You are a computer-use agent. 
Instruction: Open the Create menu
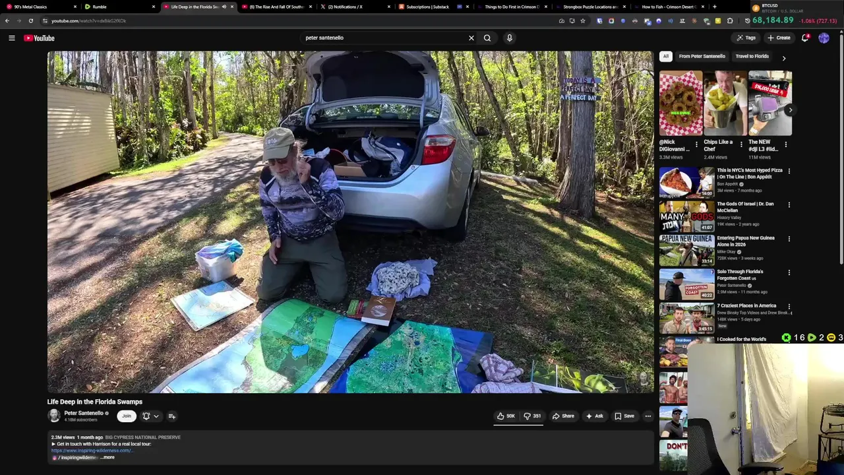pos(779,38)
